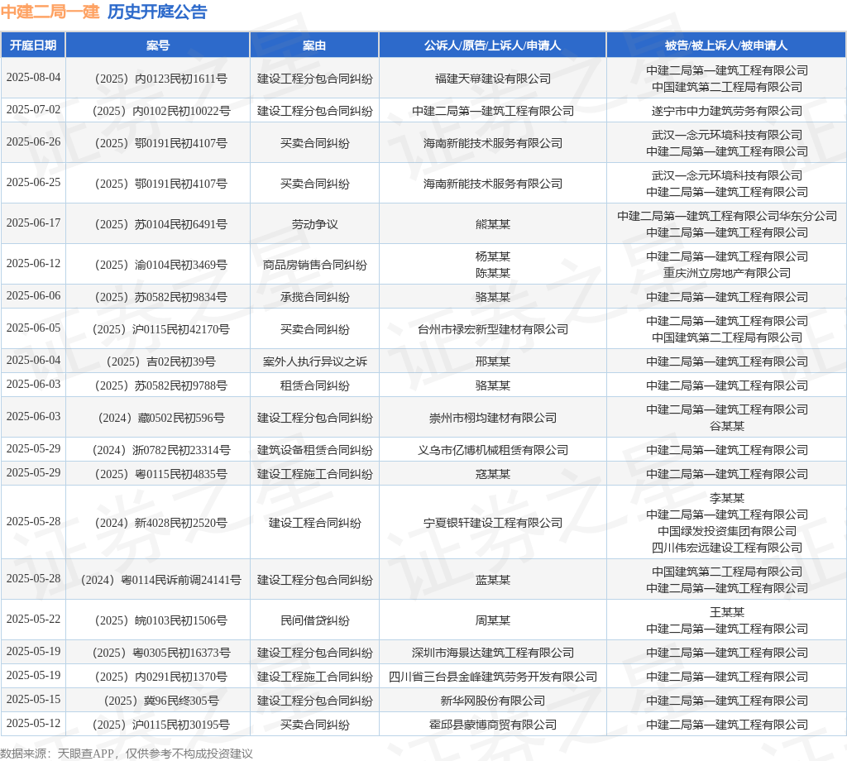Click defendant 谷某某
Viewport: 847px width, 761px height.
[x=726, y=426]
